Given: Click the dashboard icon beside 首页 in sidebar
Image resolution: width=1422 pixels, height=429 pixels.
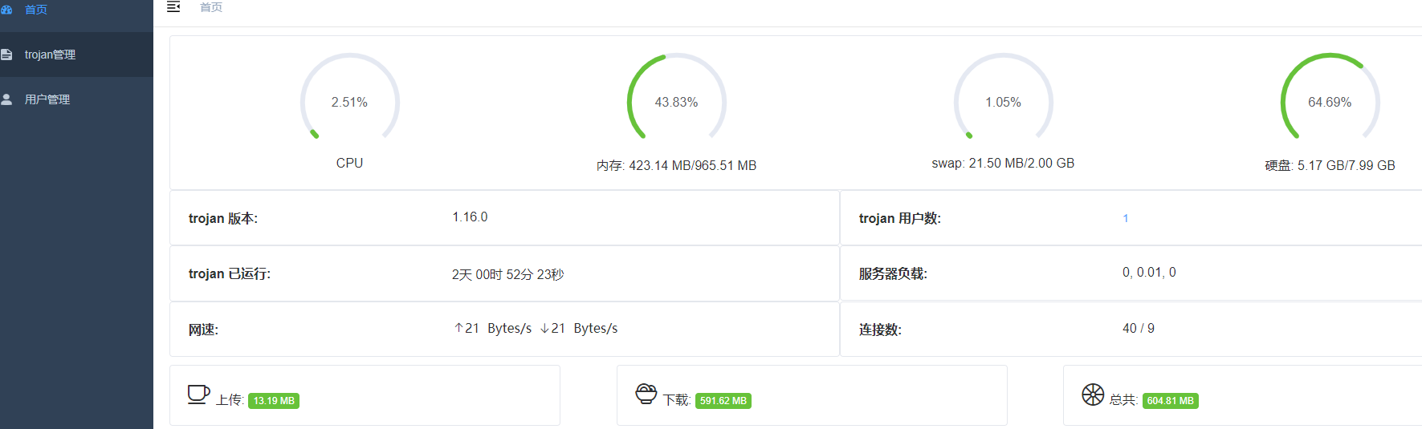Looking at the screenshot, I should click(x=6, y=10).
